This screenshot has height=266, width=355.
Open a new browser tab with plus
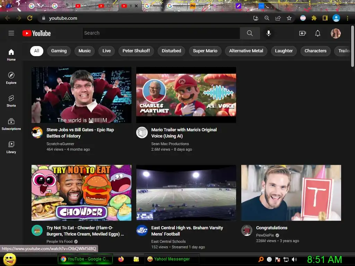click(x=286, y=6)
